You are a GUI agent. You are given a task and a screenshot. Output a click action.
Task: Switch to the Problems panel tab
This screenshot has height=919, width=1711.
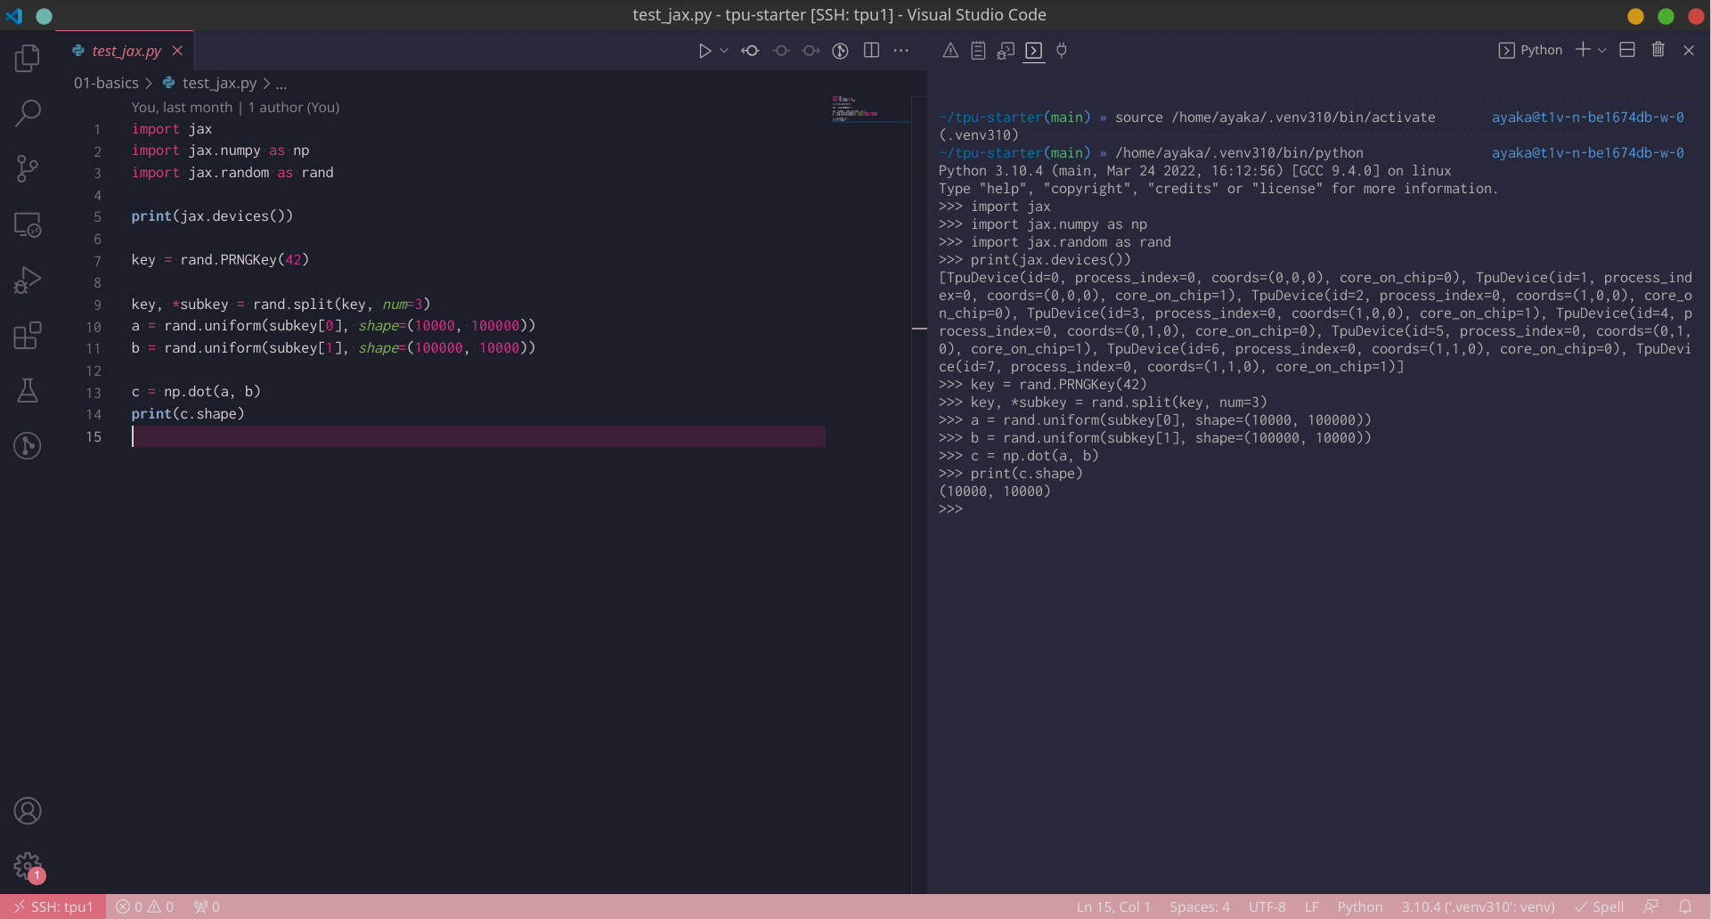(950, 51)
